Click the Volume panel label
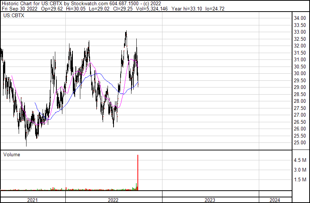This screenshot has width=310, height=203. point(12,154)
